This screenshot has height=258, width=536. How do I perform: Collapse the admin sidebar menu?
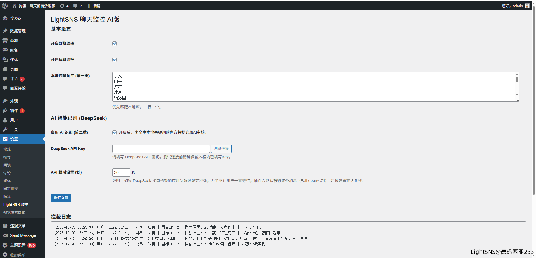pyautogui.click(x=18, y=255)
